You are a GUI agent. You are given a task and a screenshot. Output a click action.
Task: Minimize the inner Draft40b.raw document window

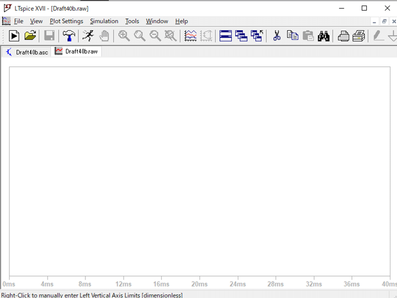[375, 21]
